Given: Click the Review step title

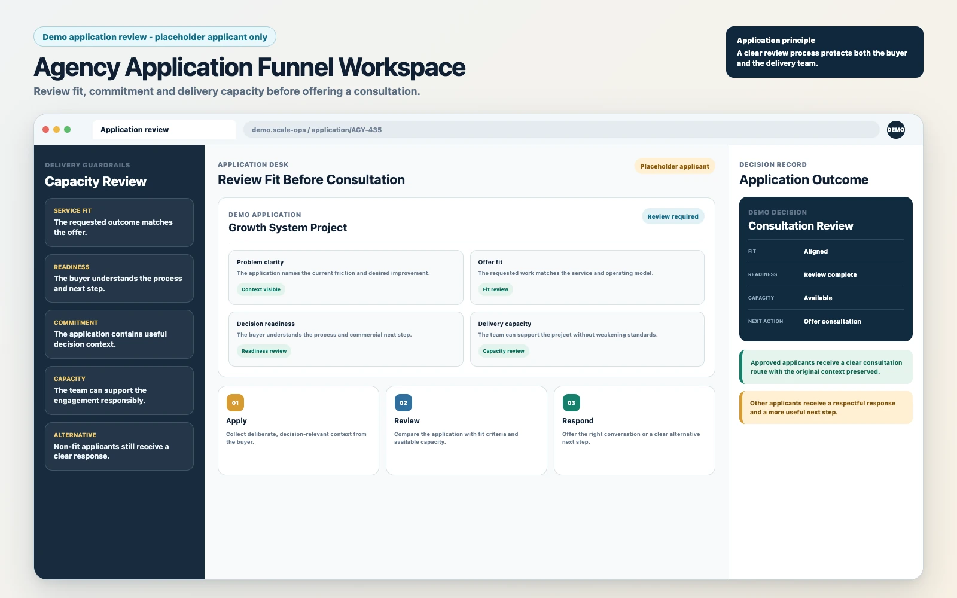Looking at the screenshot, I should pos(407,421).
